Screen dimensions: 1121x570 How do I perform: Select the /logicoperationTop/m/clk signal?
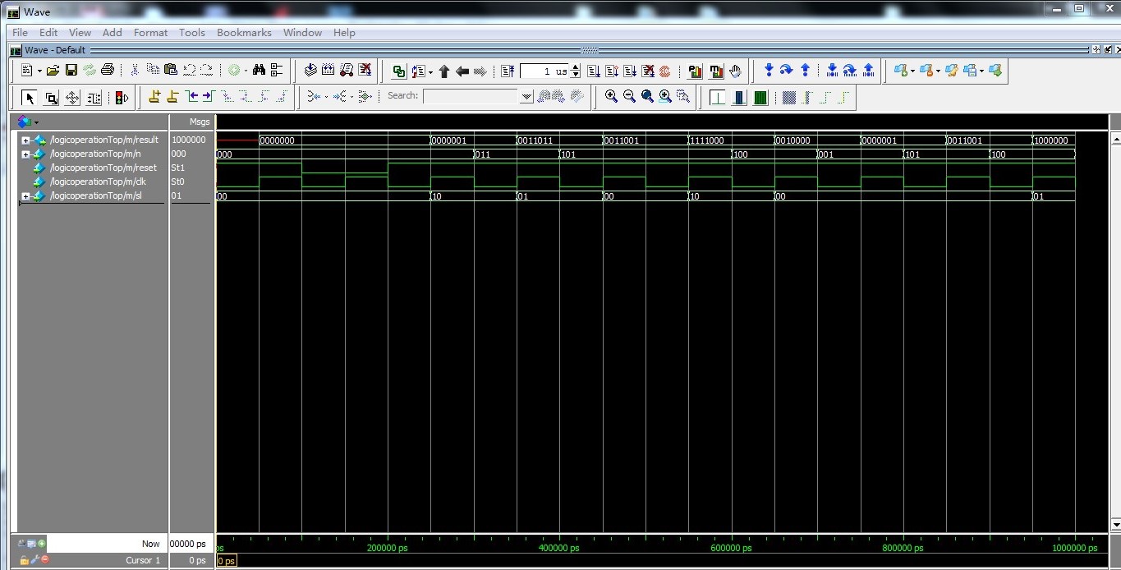[103, 182]
